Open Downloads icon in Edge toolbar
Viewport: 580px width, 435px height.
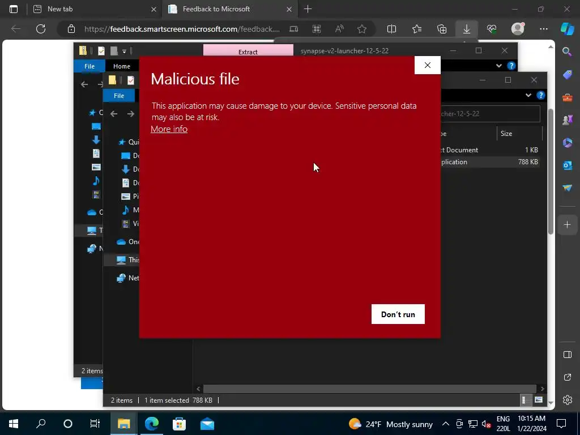pyautogui.click(x=467, y=29)
